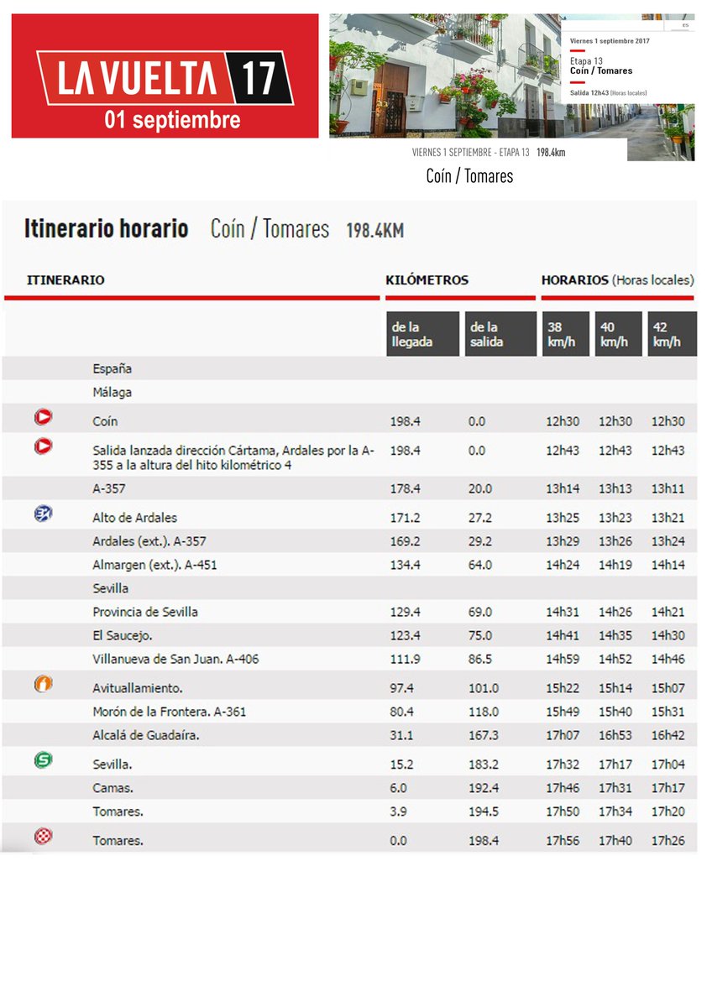This screenshot has width=712, height=1007.
Task: Click the KILÓMETROS section heading
Action: click(x=427, y=280)
